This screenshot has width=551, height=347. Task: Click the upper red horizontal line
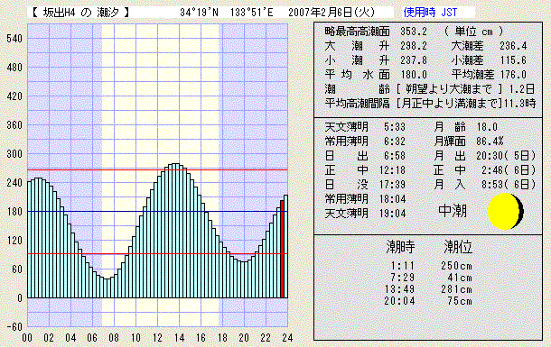click(157, 170)
